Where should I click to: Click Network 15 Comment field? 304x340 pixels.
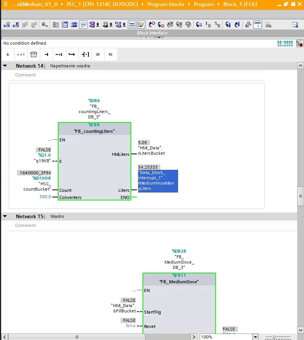[155, 225]
